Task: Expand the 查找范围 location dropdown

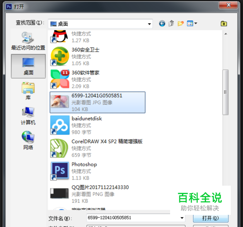Action: [149, 24]
